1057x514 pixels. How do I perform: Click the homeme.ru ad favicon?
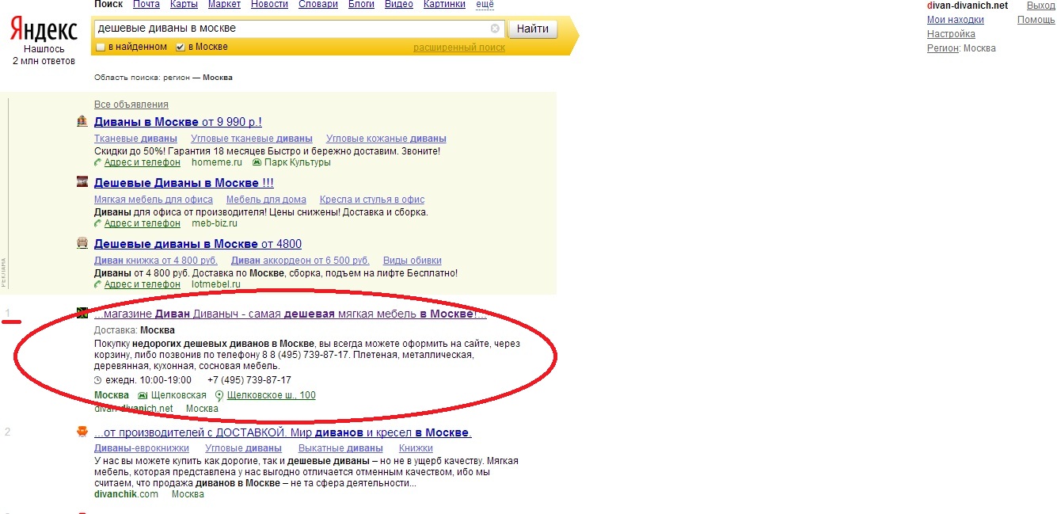pos(82,121)
